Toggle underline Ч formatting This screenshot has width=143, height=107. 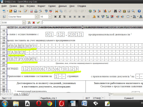[64, 17]
